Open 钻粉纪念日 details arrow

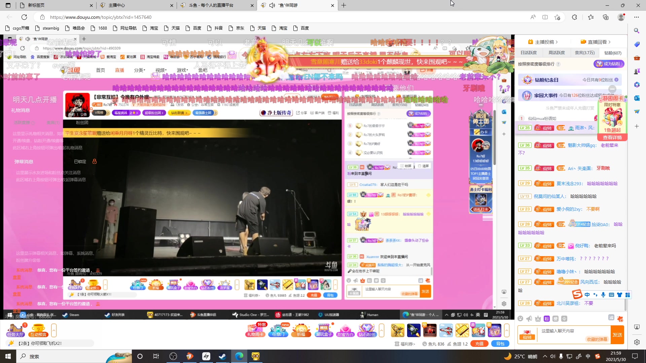616,80
